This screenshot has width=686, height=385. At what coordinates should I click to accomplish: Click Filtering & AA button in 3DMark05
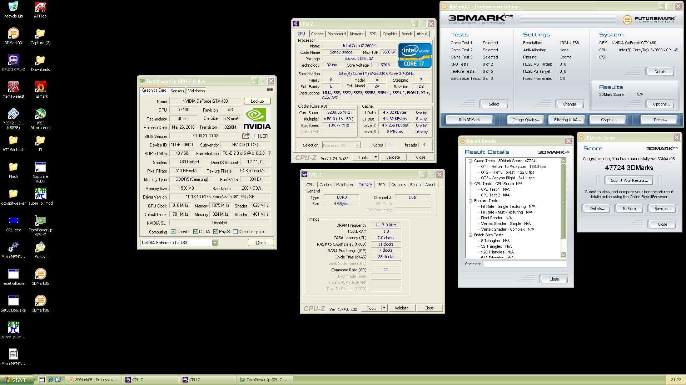point(567,120)
